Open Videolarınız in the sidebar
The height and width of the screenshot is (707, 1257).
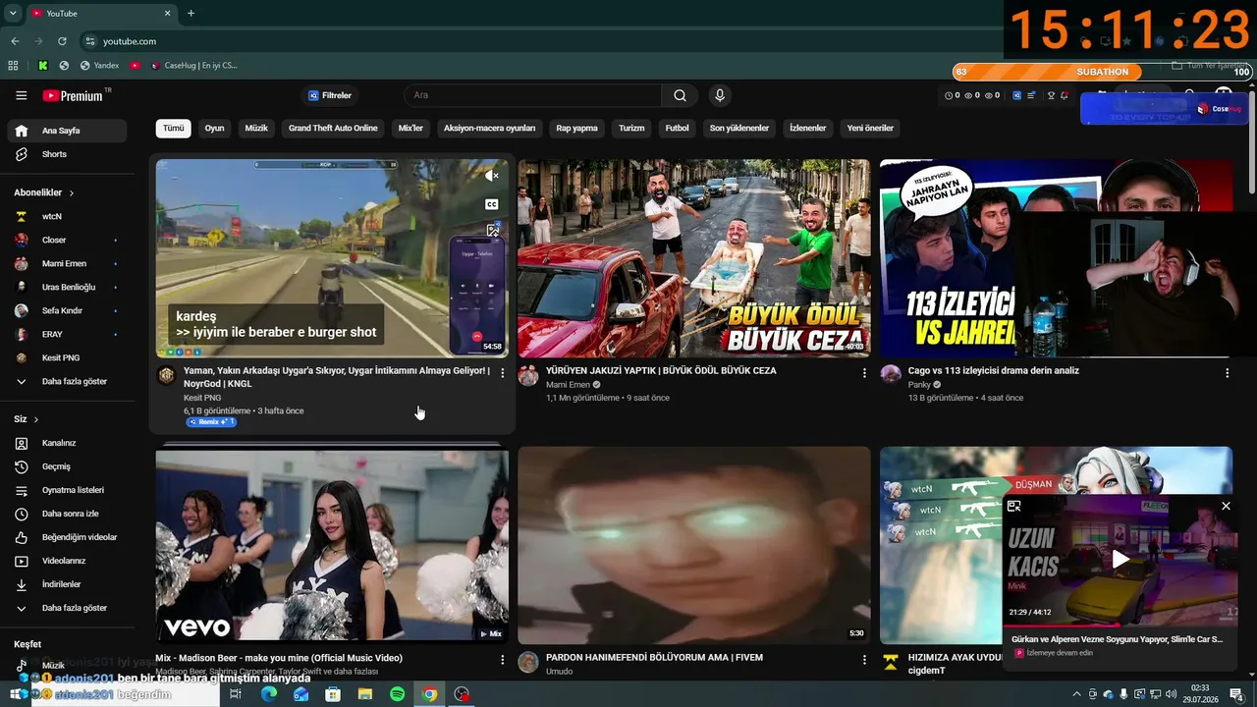pos(68,561)
